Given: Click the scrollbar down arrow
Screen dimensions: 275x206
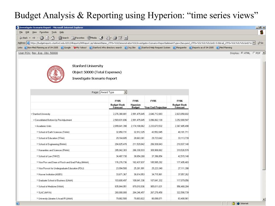Looking at the screenshot, I should click(x=264, y=199).
